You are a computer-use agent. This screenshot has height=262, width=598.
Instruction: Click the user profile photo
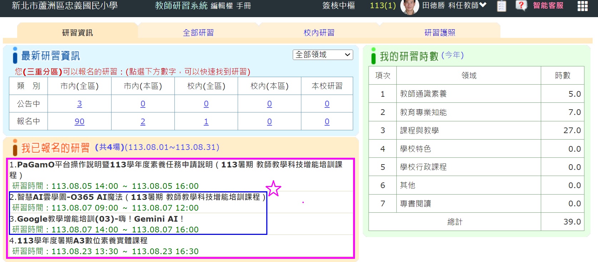click(x=410, y=6)
